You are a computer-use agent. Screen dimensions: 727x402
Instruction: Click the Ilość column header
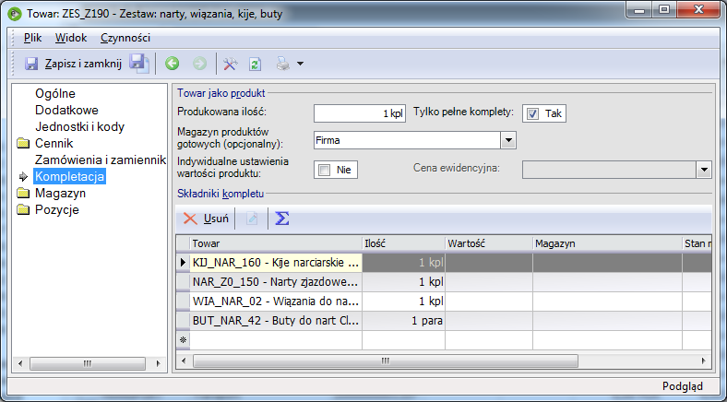click(403, 243)
